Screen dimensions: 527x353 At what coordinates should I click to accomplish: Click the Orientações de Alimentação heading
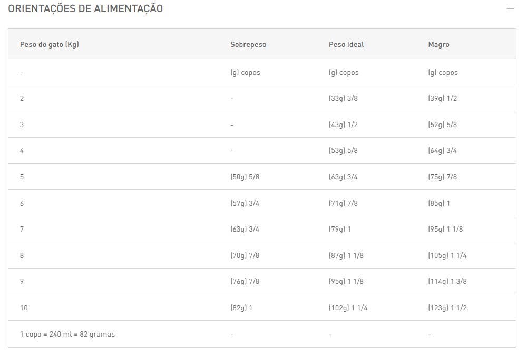pos(85,9)
